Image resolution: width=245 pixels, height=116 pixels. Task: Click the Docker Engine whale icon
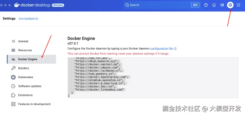[x=13, y=59]
